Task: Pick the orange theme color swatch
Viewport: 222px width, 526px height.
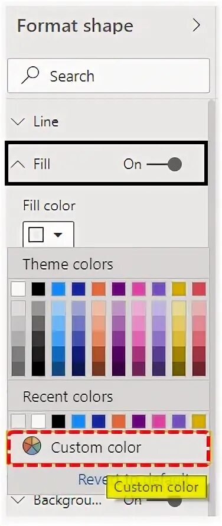Action: click(99, 289)
